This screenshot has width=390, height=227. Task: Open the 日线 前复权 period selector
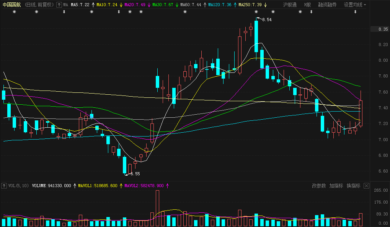[x=40, y=5]
